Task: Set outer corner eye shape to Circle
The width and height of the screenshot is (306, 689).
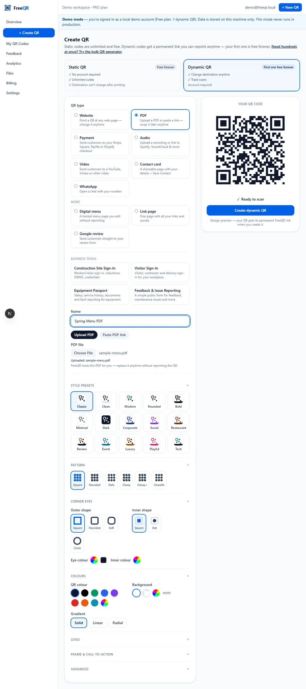Action: point(77,543)
